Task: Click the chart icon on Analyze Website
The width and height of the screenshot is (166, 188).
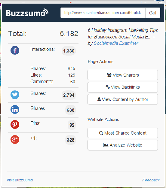Action: pos(105,145)
